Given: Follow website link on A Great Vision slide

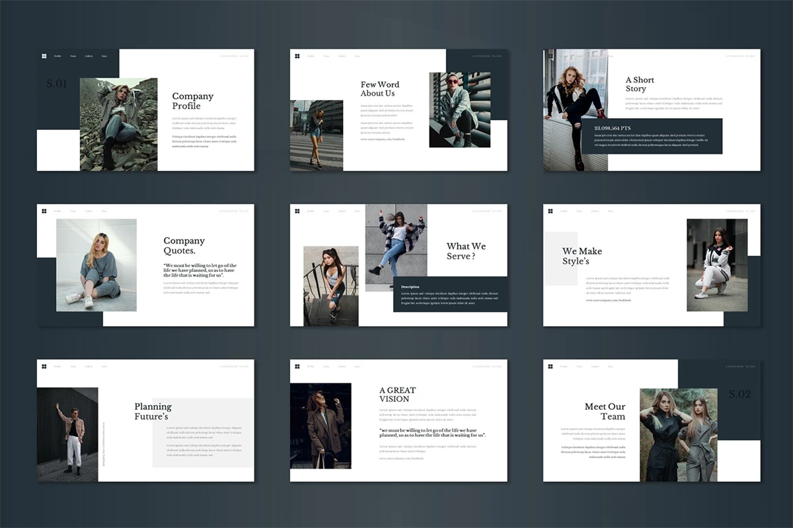Looking at the screenshot, I should (401, 458).
